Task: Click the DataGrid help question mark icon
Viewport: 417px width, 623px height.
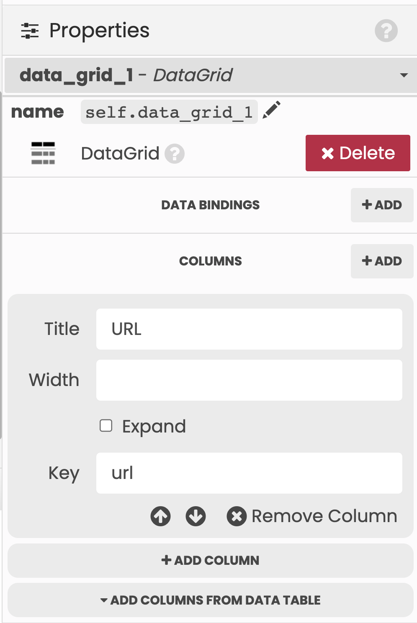Action: pos(175,154)
